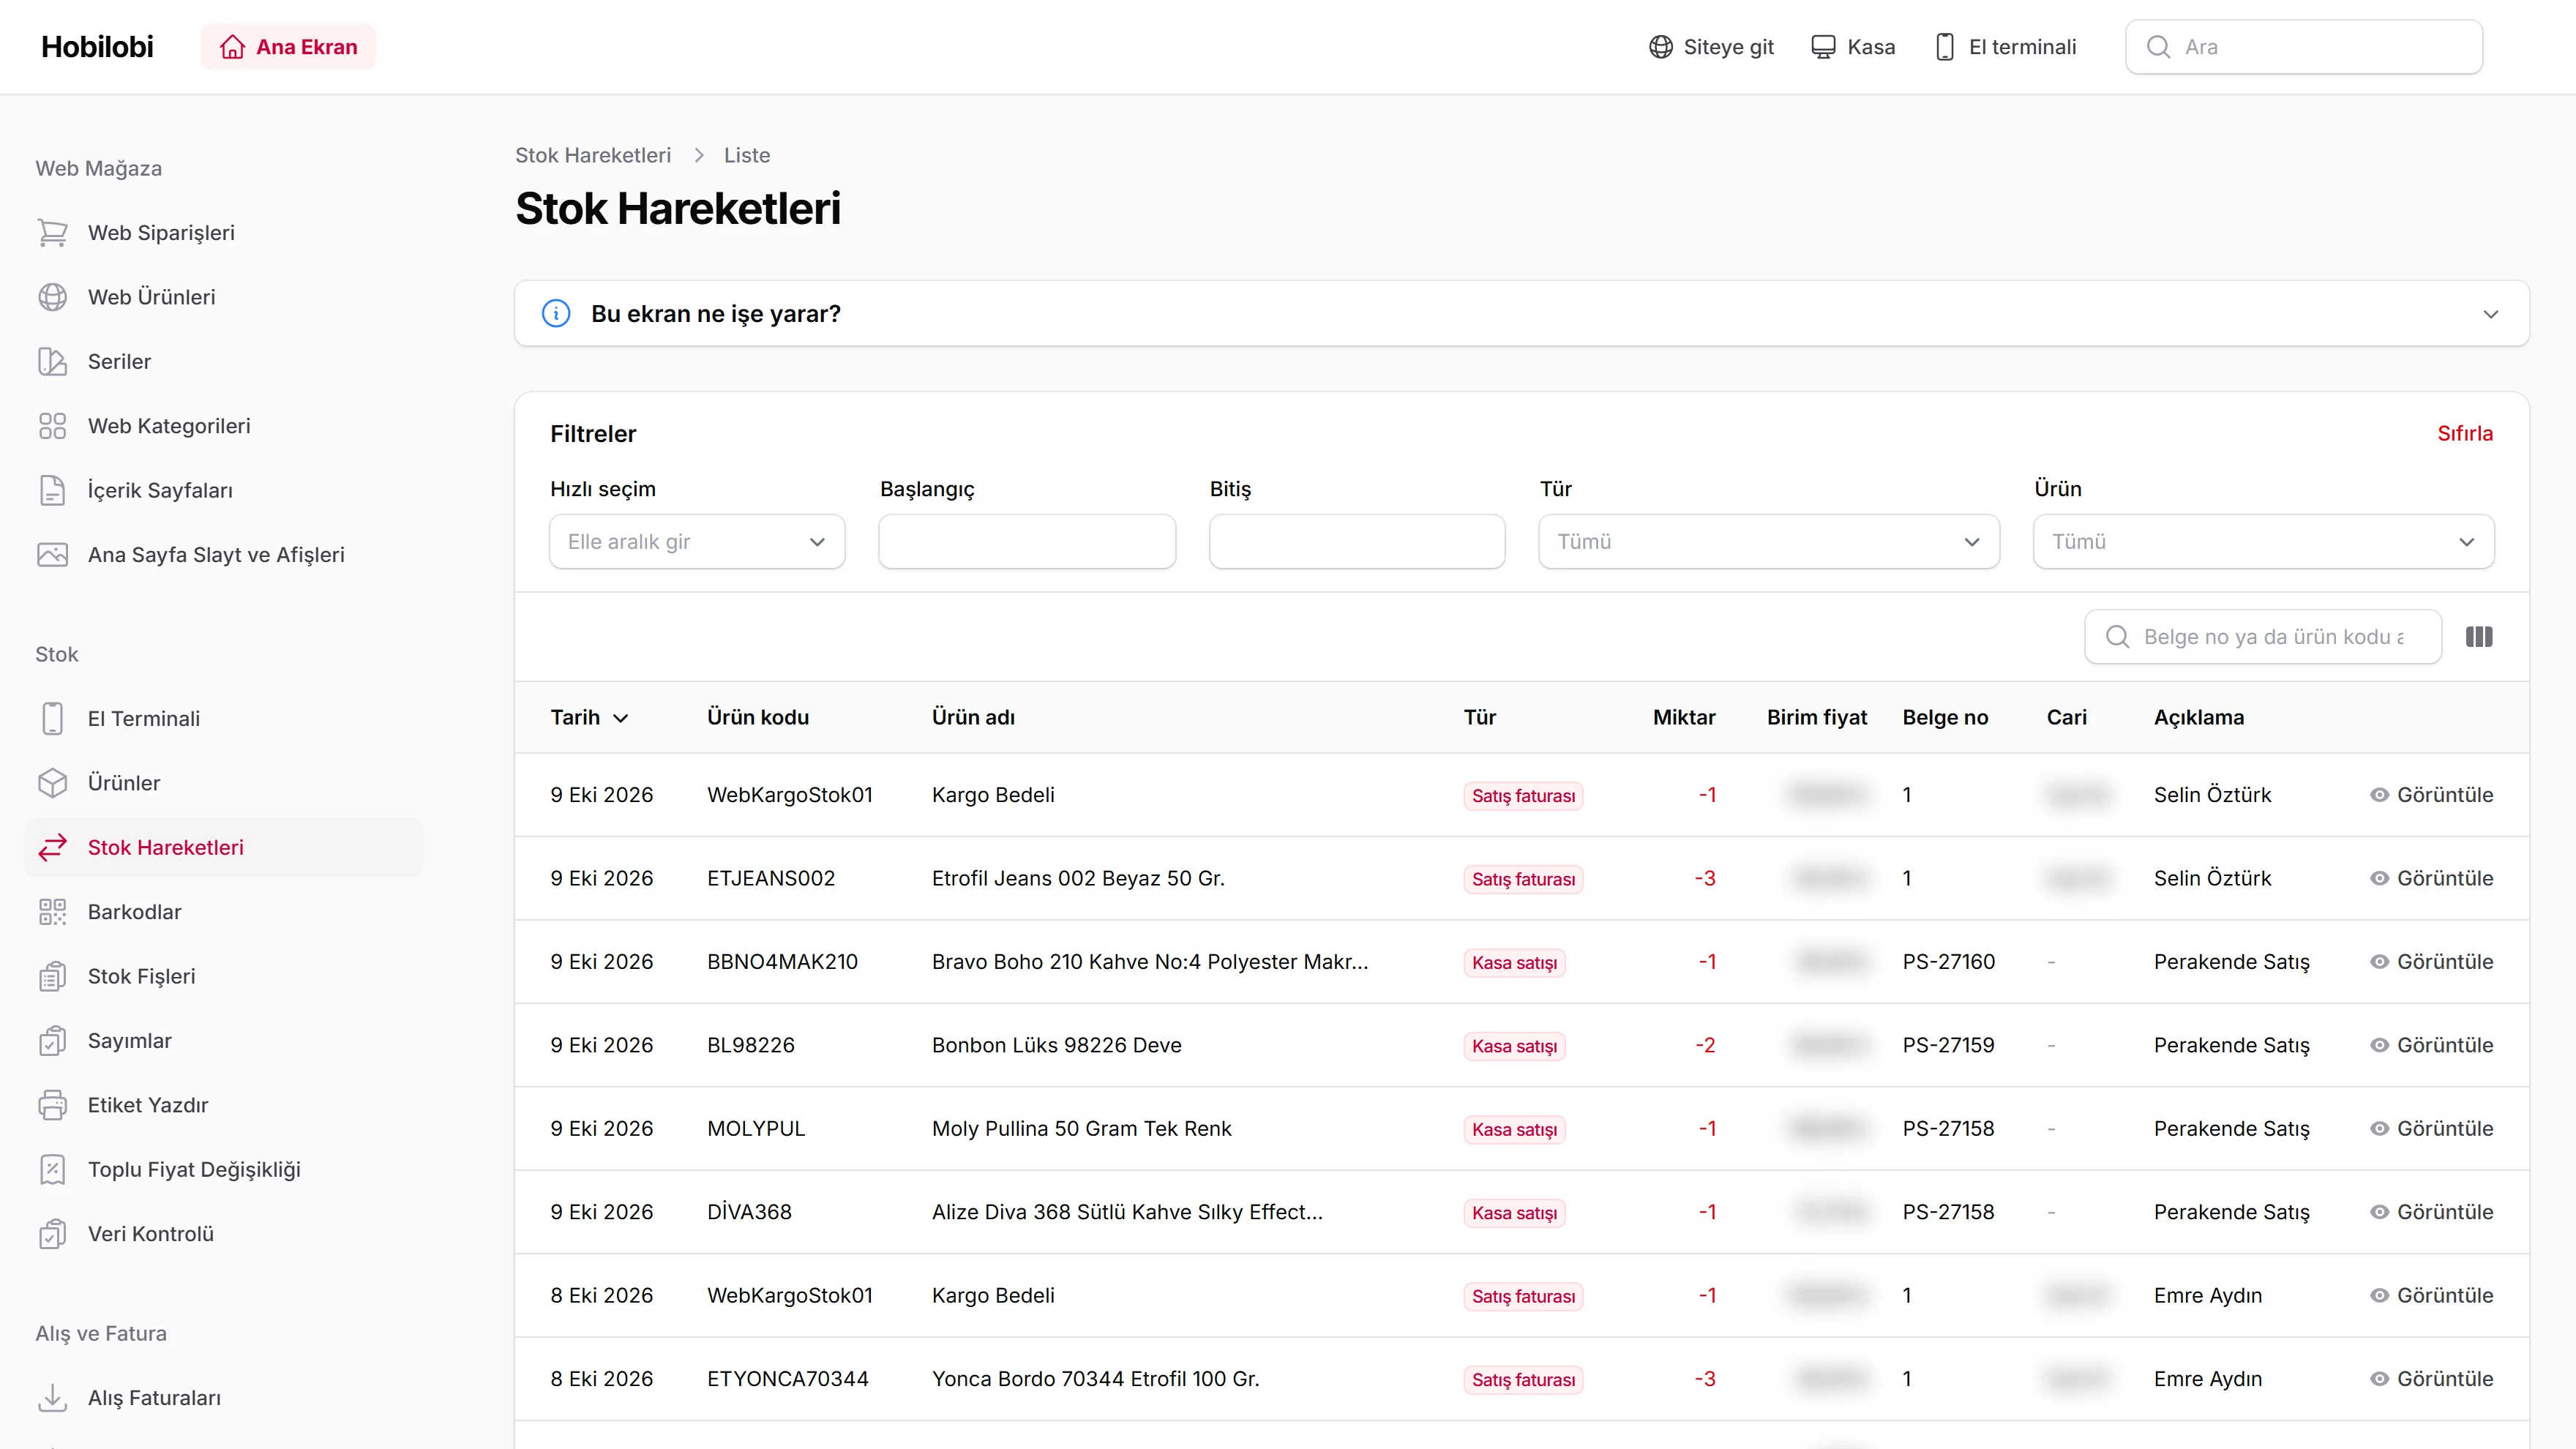
Task: Reset filters with Sıfırla
Action: coord(2464,434)
